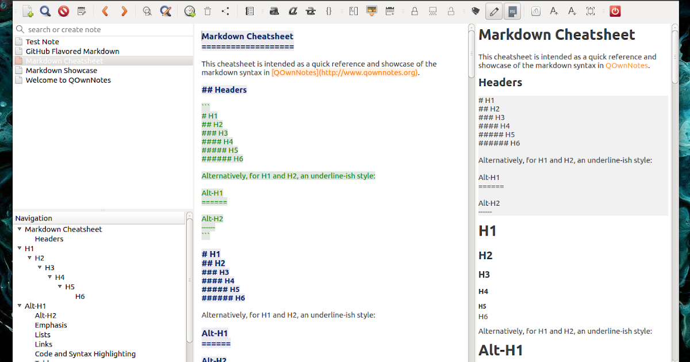
Task: Click the clock add-todo icon
Action: tap(190, 11)
